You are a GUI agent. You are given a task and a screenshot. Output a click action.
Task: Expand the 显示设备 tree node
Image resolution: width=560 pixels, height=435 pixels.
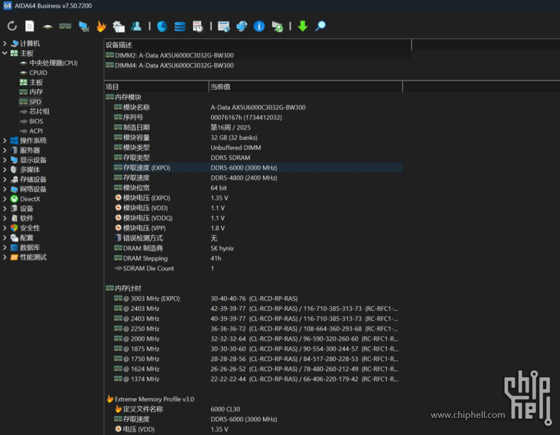pos(5,160)
